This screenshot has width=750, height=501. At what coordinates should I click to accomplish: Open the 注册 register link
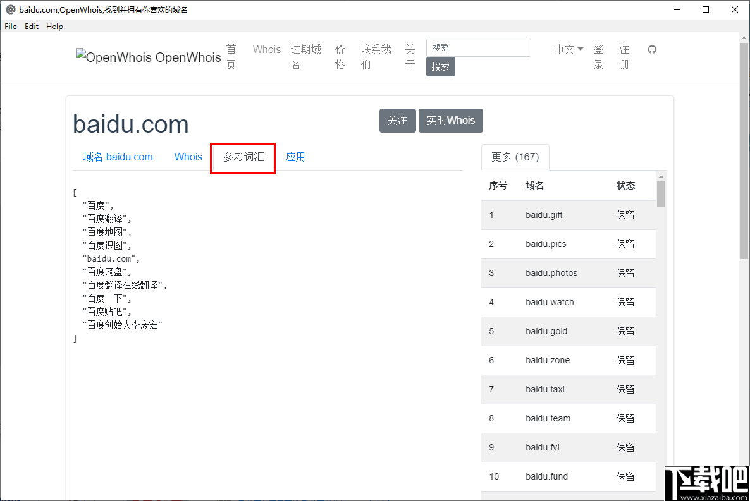pos(624,57)
